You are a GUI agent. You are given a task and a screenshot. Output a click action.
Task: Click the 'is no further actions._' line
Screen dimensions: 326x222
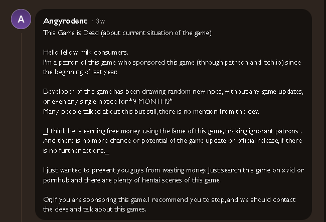[x=76, y=150]
